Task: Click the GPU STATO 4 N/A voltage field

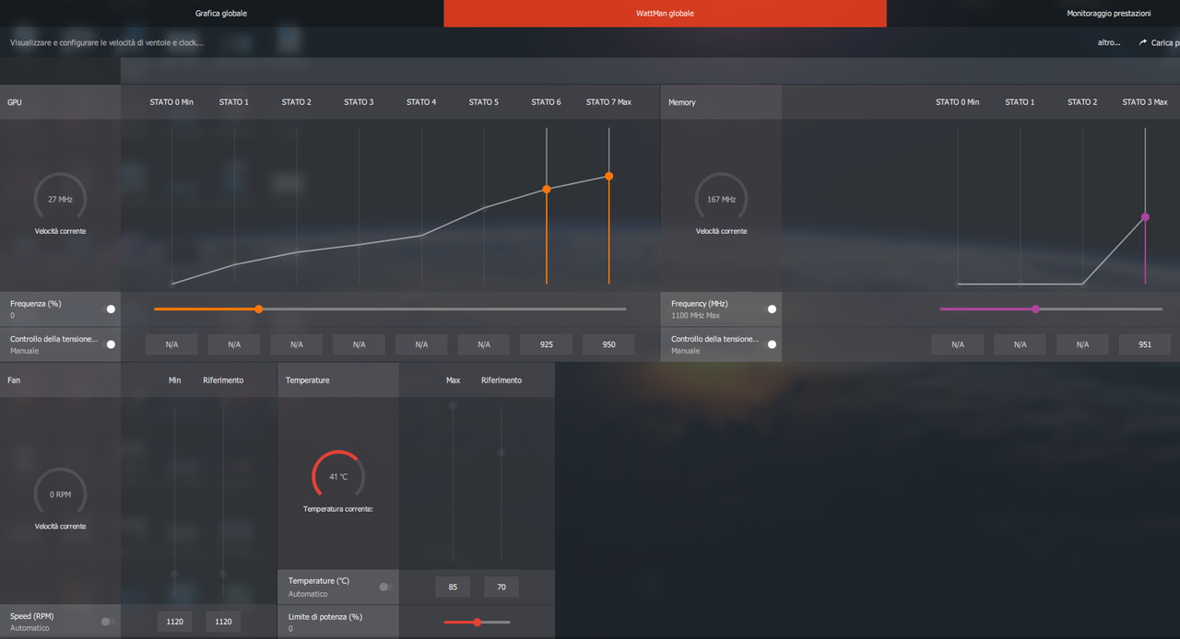Action: pyautogui.click(x=421, y=344)
